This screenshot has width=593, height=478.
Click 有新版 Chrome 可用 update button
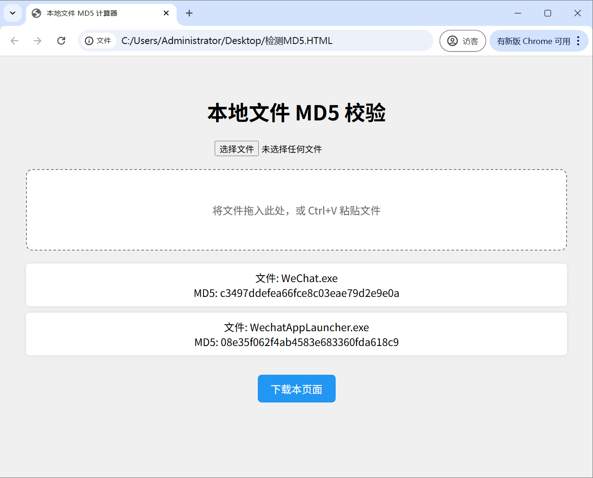coord(533,41)
